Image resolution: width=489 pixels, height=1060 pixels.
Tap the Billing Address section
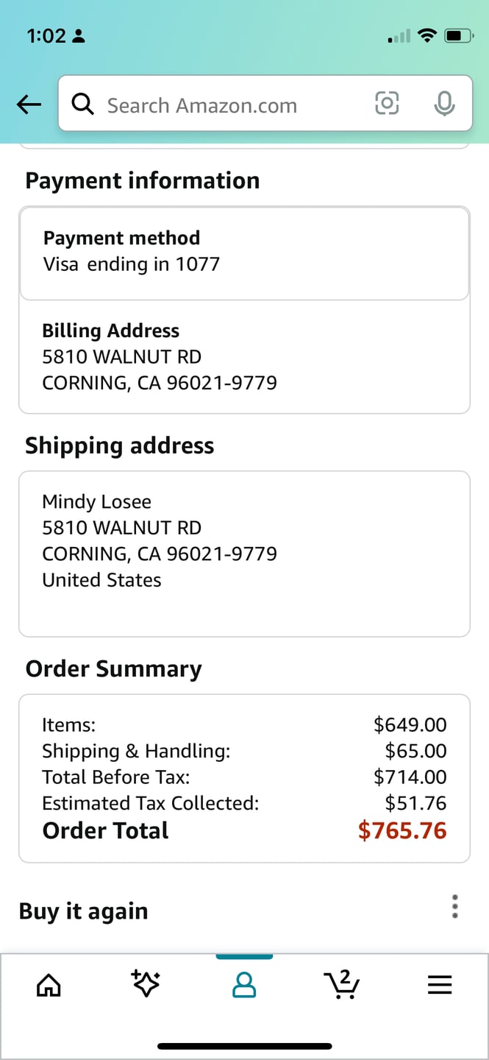click(244, 357)
